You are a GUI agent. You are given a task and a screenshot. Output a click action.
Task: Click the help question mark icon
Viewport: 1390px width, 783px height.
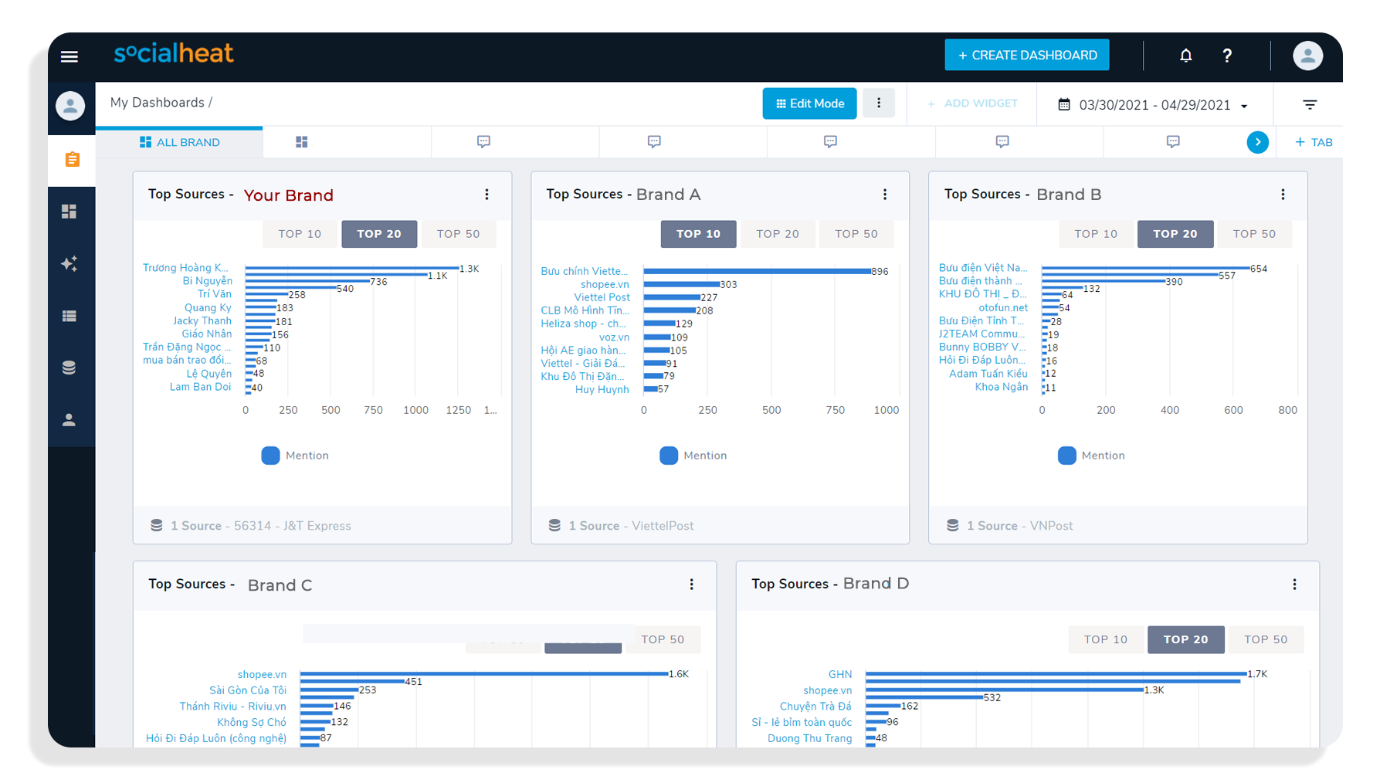click(x=1226, y=56)
